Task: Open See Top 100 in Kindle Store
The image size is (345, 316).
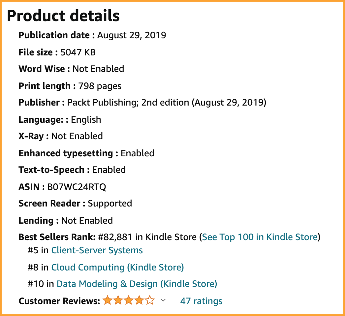Action: click(x=260, y=237)
